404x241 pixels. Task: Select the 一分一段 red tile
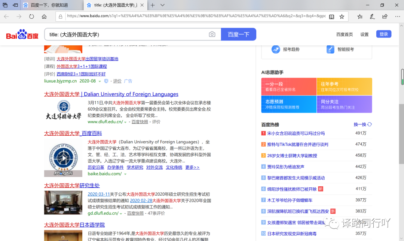[x=289, y=87]
